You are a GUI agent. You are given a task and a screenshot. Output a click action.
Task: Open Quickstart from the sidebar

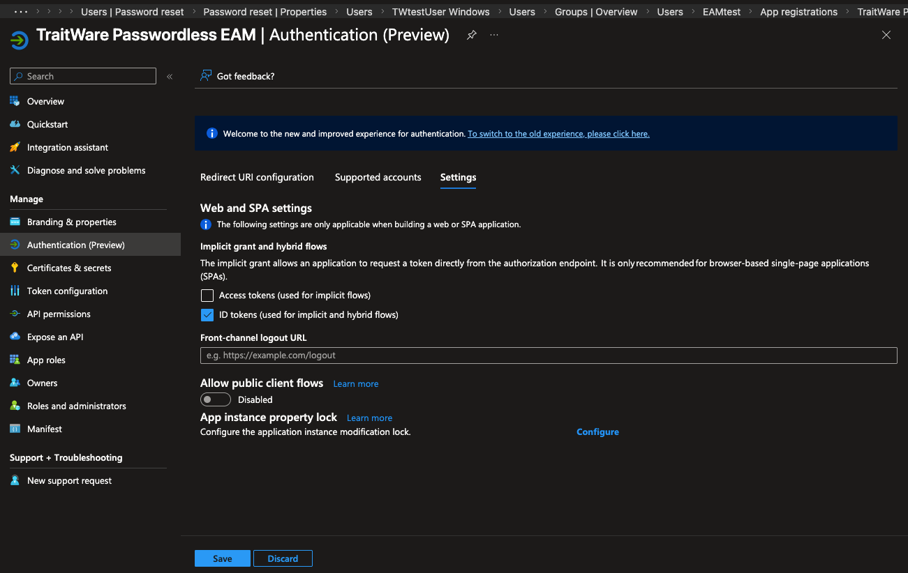point(47,125)
